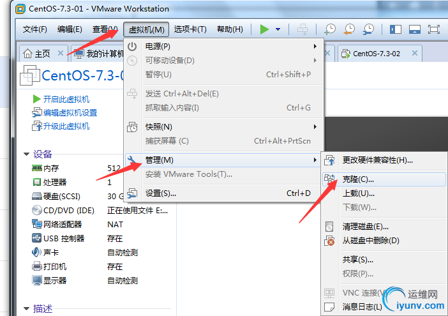This screenshot has height=316, width=448.
Task: Take a snapshot using the toolbar clock-plus icon
Action: [330, 29]
